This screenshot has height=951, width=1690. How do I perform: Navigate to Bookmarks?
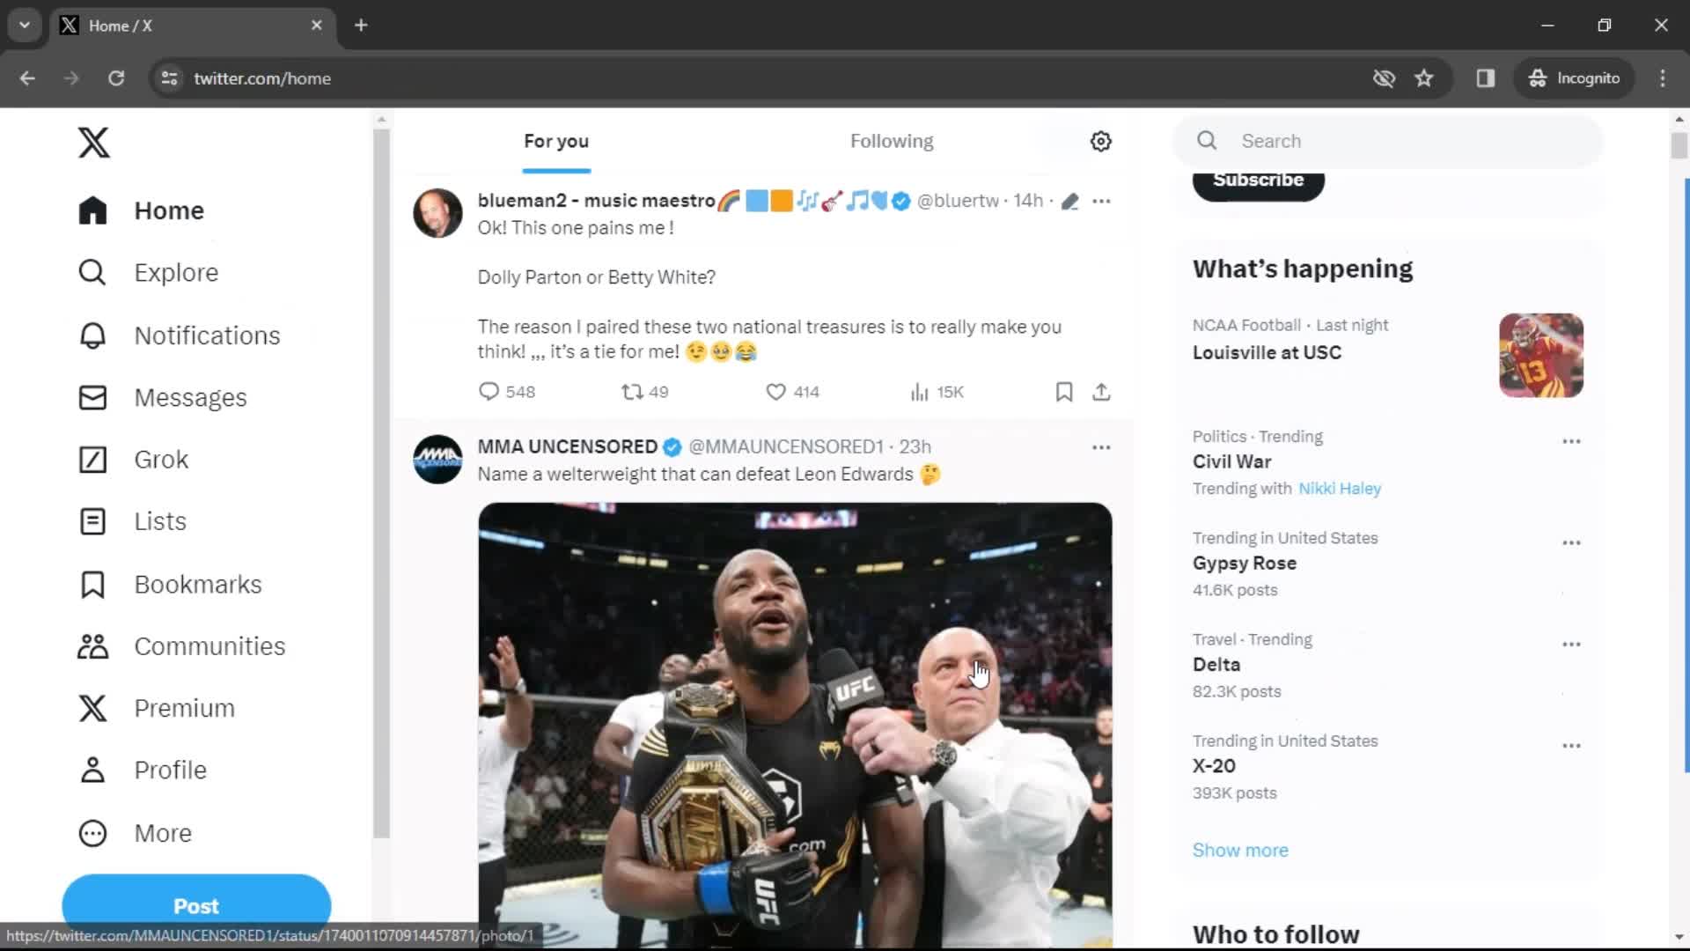(197, 584)
